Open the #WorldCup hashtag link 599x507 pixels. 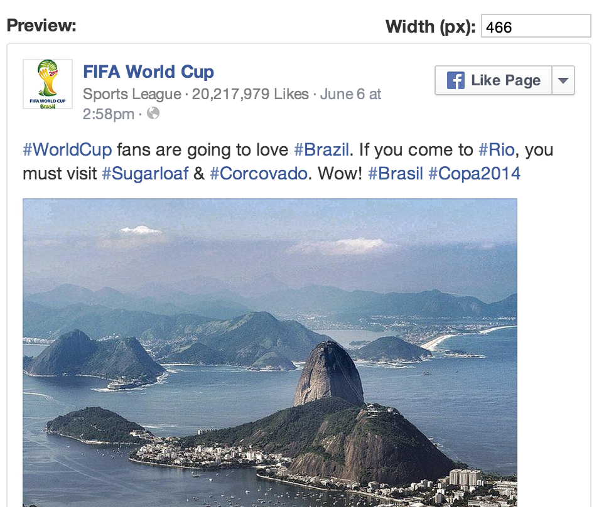tap(67, 150)
